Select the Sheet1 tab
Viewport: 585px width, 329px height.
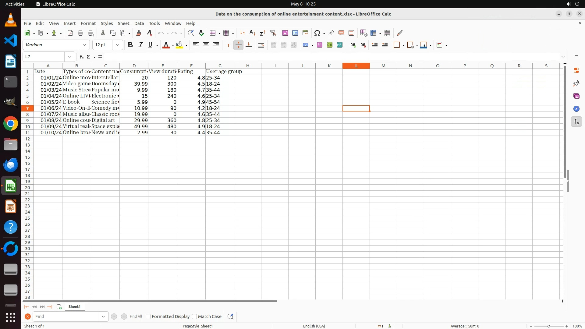tap(74, 307)
